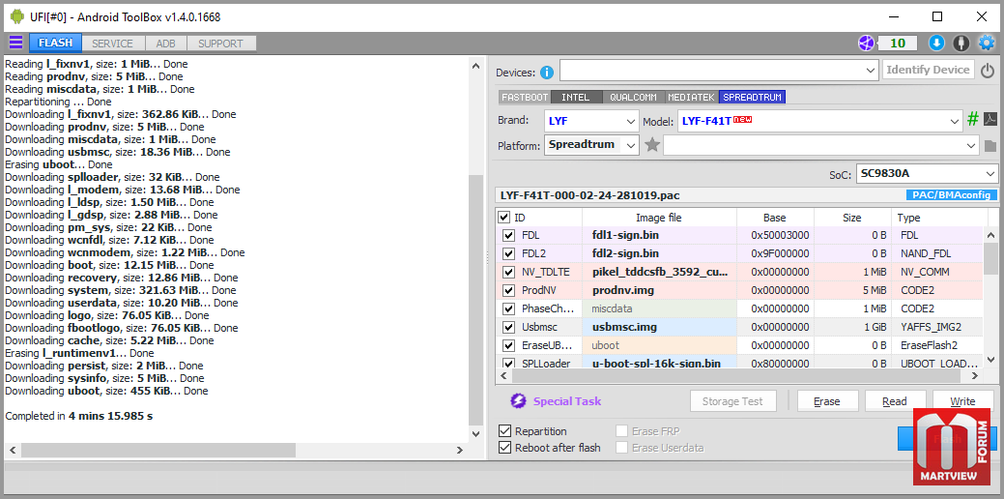The image size is (1004, 499).
Task: Uncheck the NV_TDLTE row checkbox
Action: click(509, 273)
